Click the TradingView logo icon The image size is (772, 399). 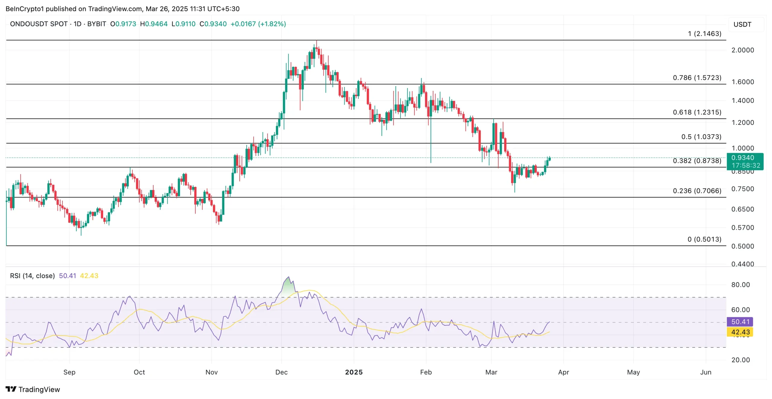coord(11,389)
